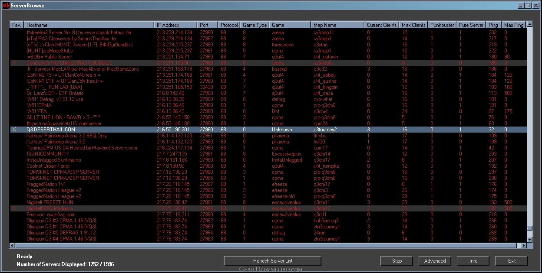The width and height of the screenshot is (542, 273).
Task: Sort by the Game column header
Action: tap(290, 25)
